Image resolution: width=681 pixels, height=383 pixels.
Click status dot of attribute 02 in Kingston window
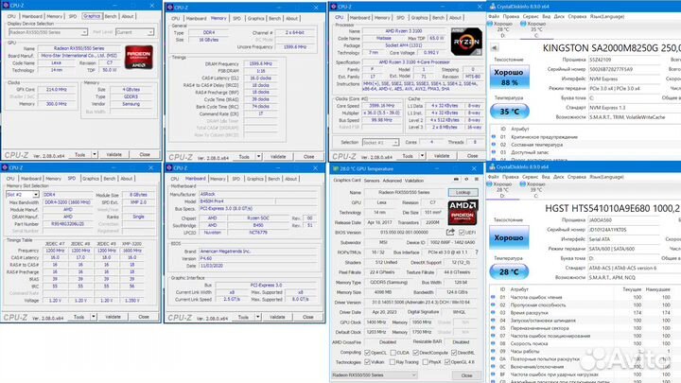(x=494, y=145)
